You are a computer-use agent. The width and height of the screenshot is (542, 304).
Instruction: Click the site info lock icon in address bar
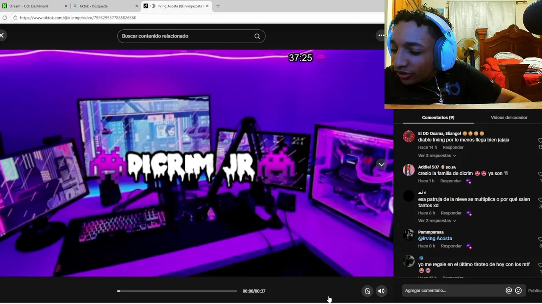tap(15, 18)
